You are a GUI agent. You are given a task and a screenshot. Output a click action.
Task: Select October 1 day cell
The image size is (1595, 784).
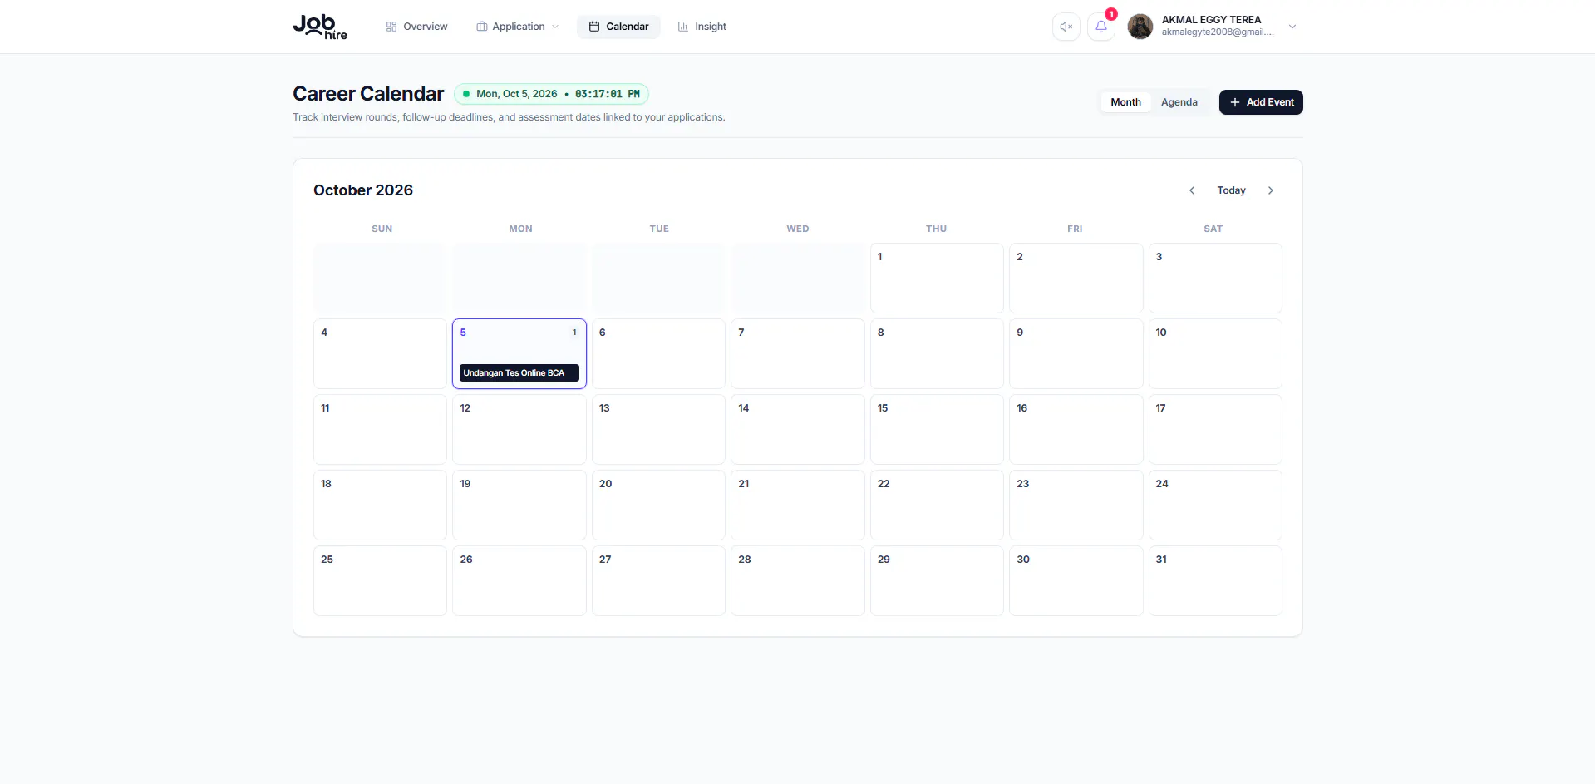(x=937, y=278)
